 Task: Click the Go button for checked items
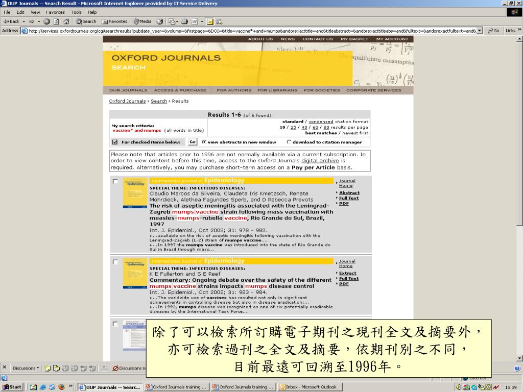(x=193, y=142)
